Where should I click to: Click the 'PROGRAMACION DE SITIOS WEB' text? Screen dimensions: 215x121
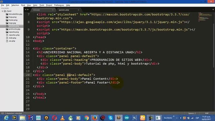[x=116, y=60]
